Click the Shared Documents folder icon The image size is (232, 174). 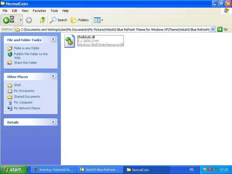click(10, 97)
